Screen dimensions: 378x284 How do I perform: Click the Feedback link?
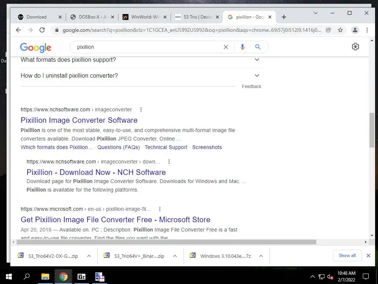(x=251, y=87)
